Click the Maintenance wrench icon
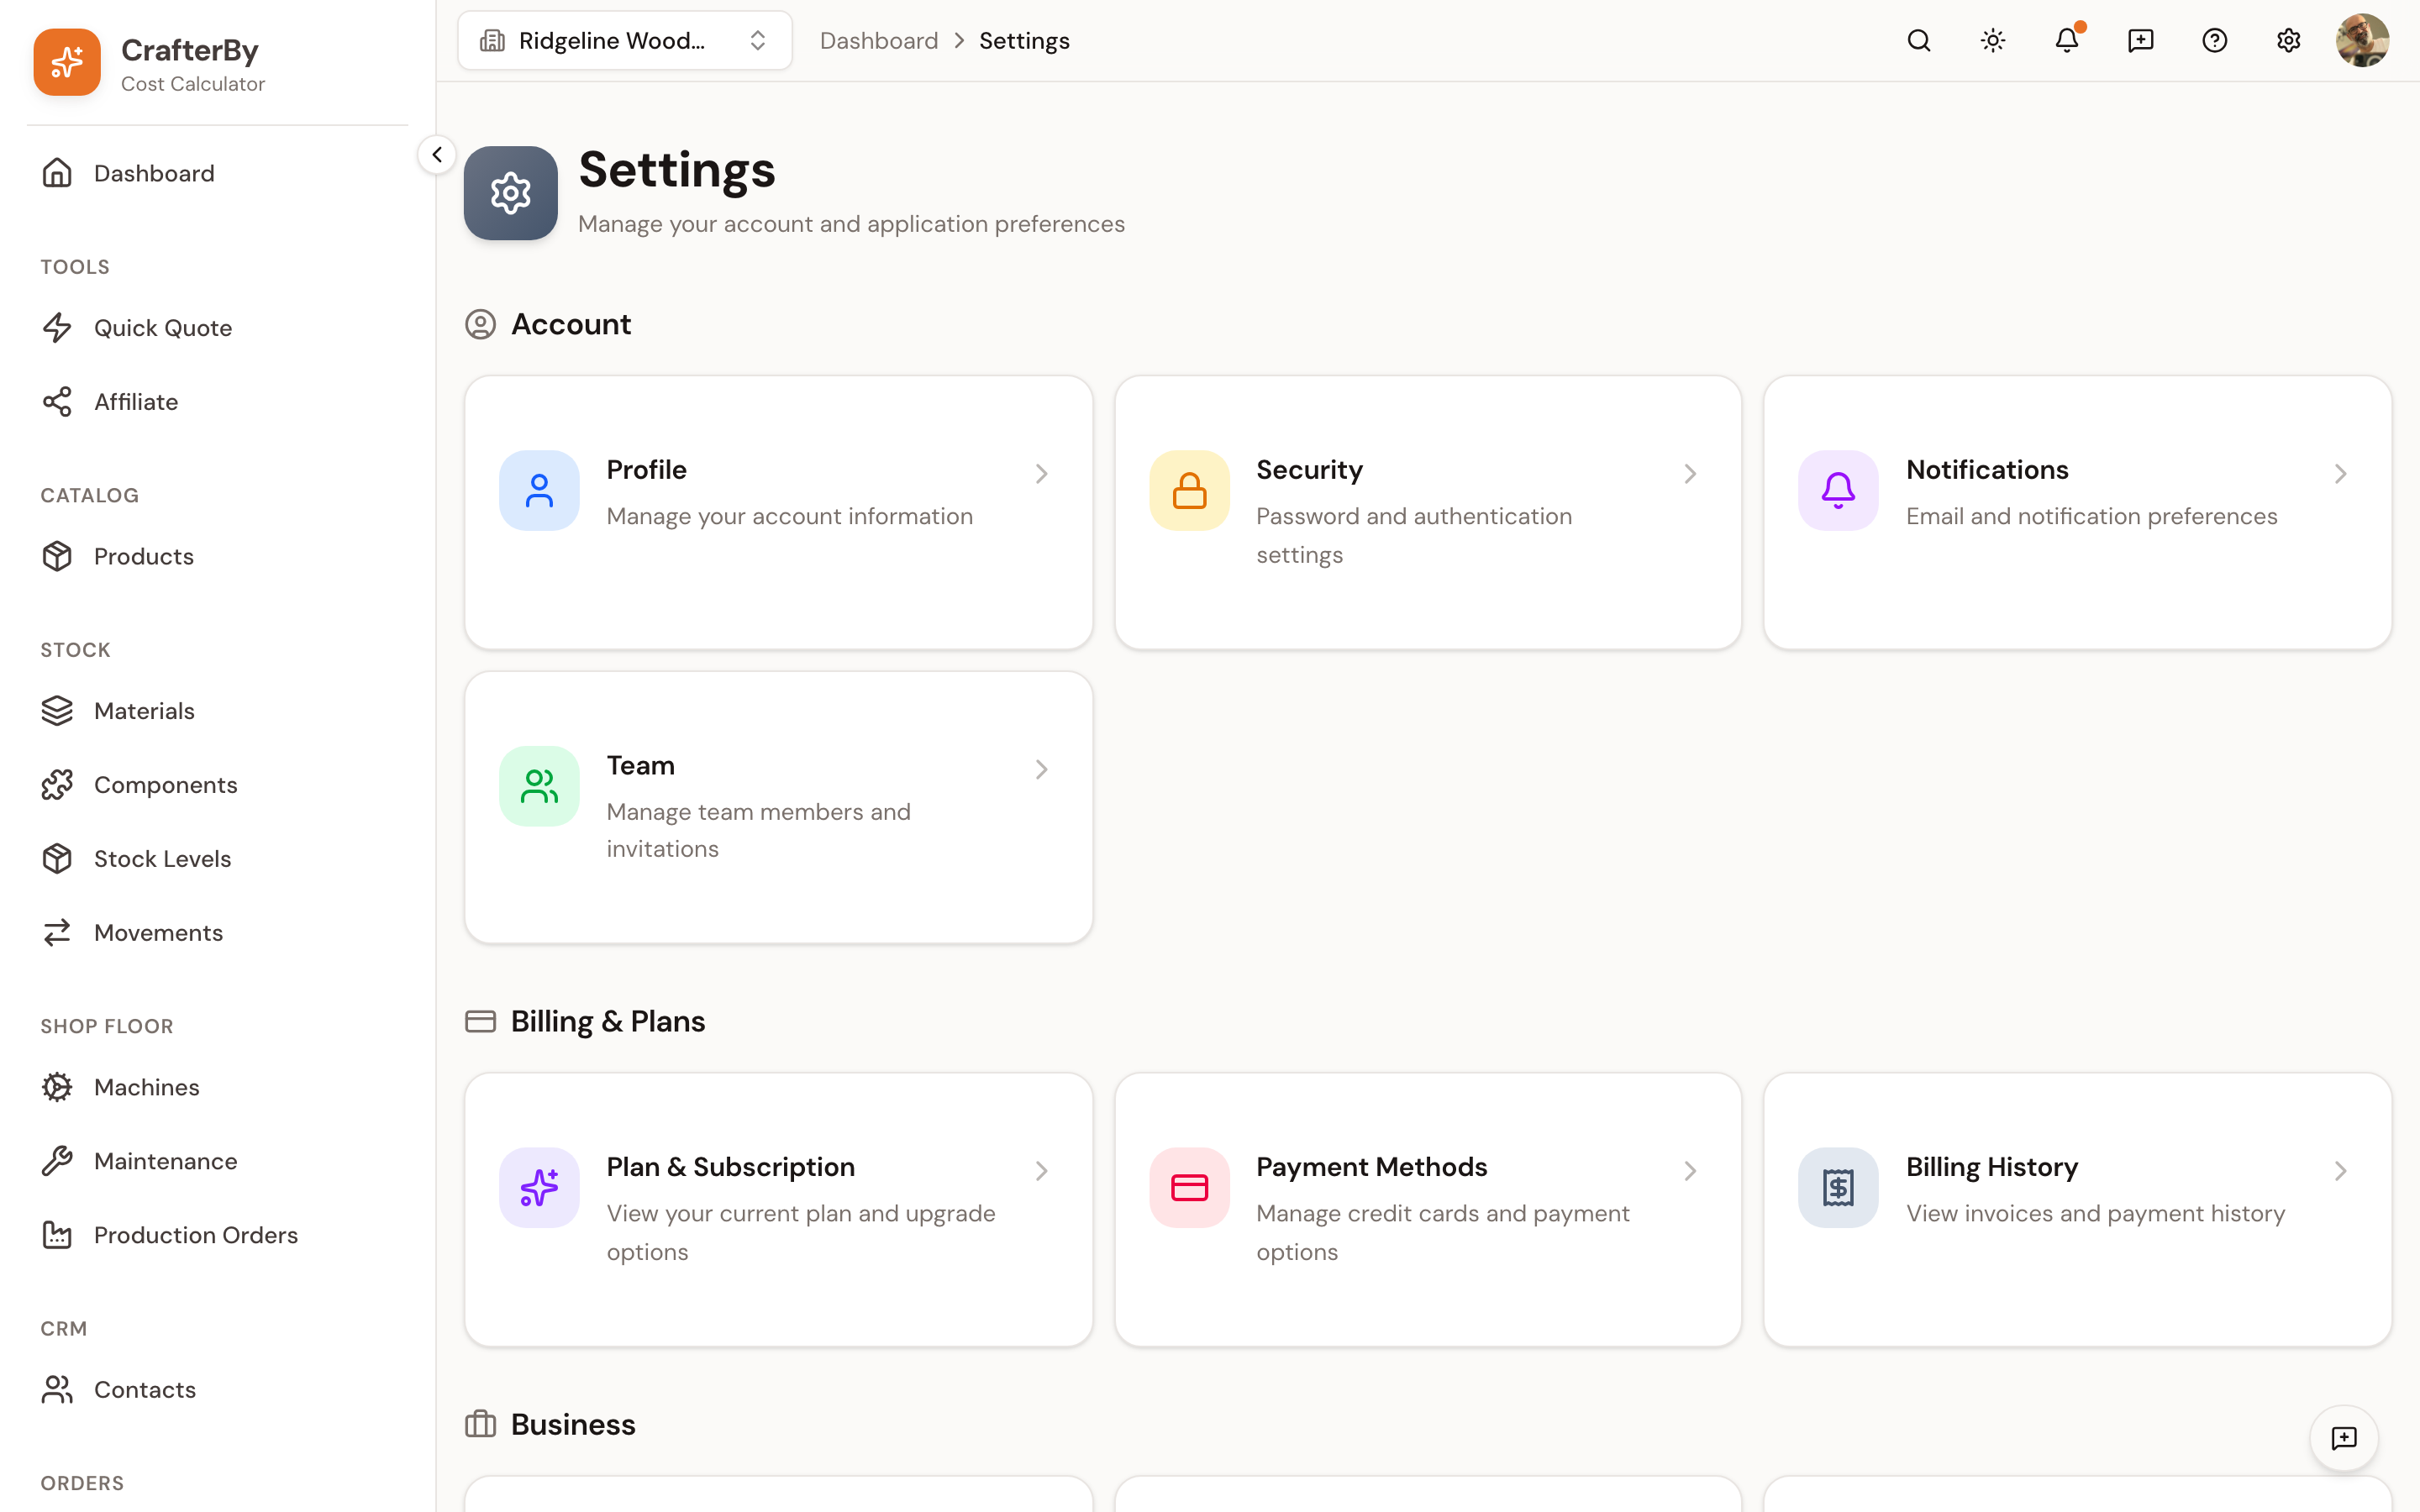2420x1512 pixels. tap(57, 1161)
